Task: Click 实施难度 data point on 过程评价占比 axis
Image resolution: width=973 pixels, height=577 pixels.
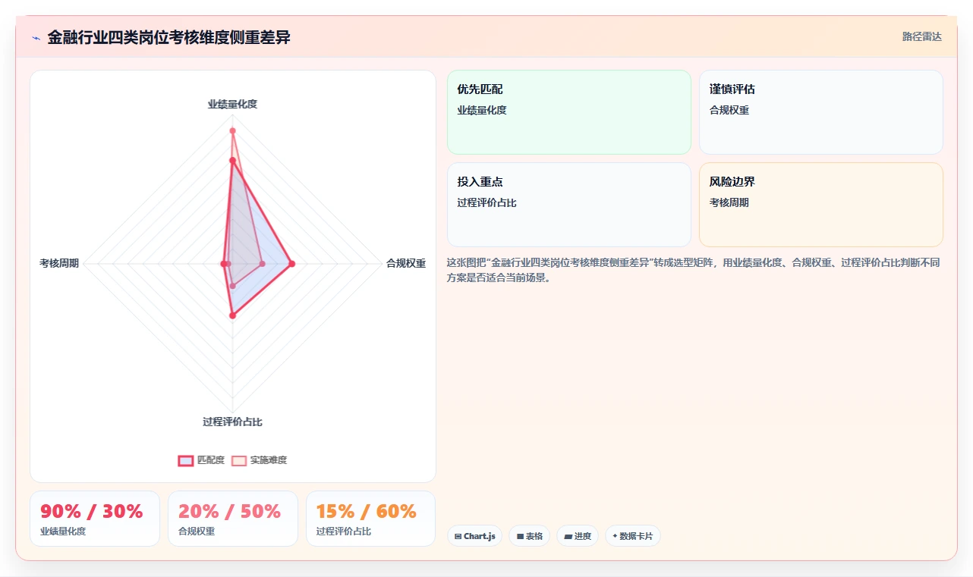Action: (x=233, y=287)
